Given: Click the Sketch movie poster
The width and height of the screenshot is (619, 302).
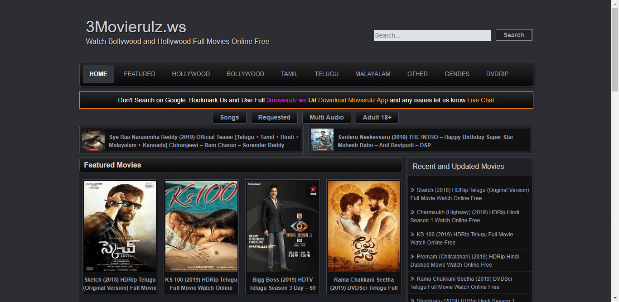Looking at the screenshot, I should [x=120, y=226].
